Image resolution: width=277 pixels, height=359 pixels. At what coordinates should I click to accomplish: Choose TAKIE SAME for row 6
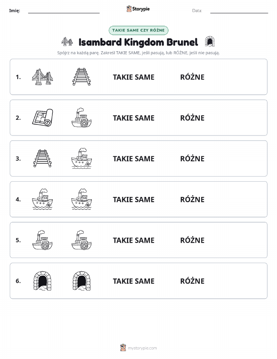pyautogui.click(x=134, y=281)
